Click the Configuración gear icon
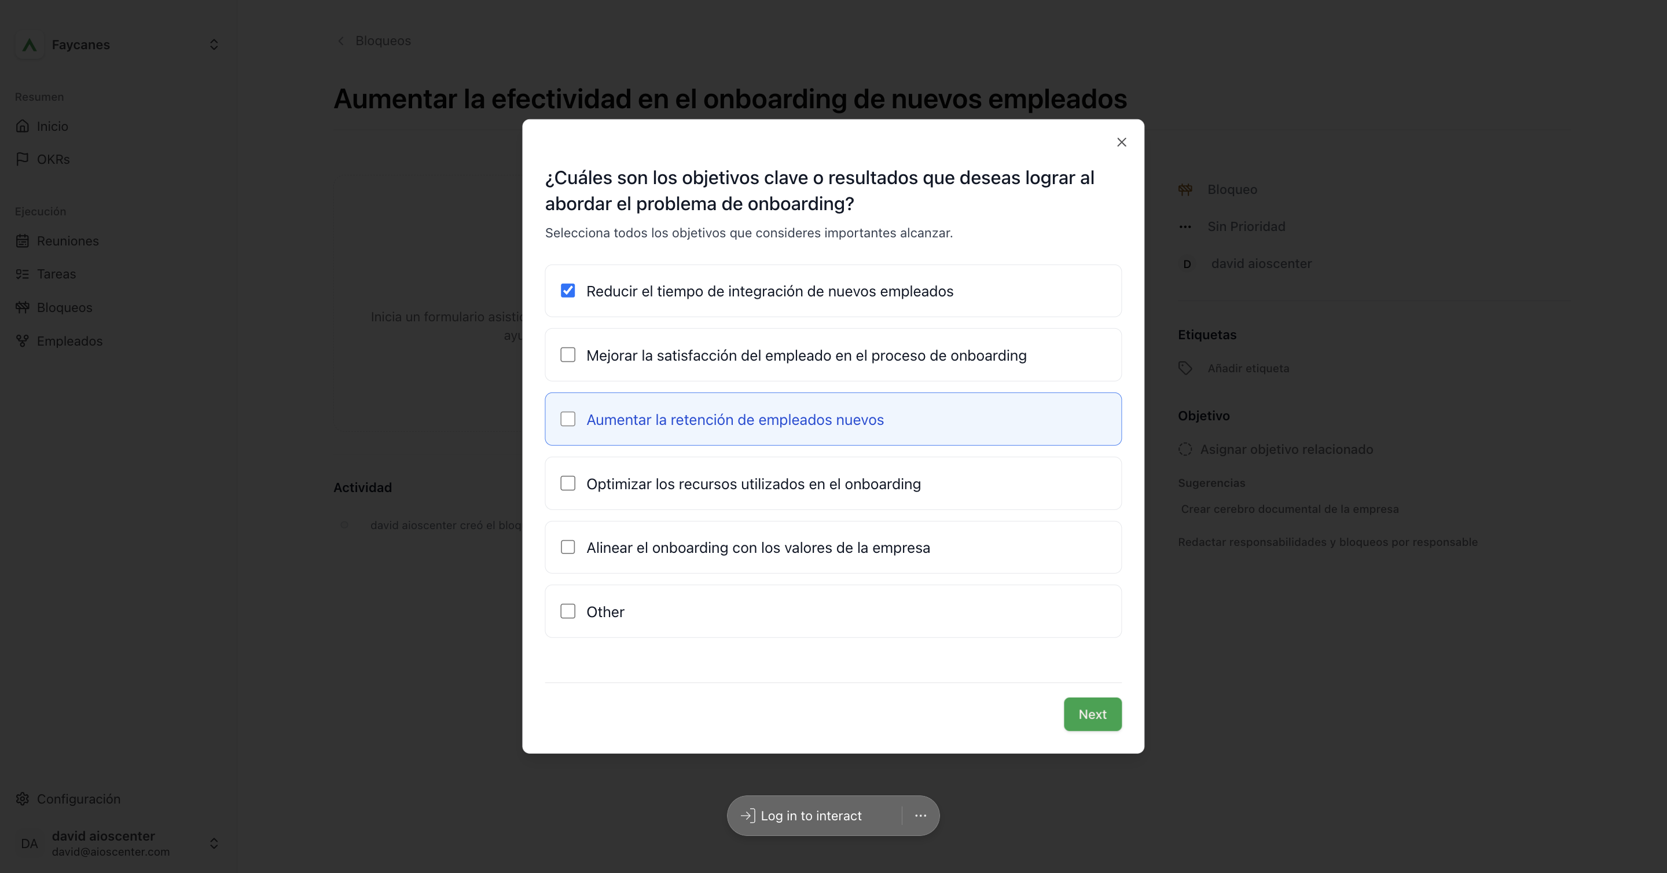Viewport: 1667px width, 873px height. click(23, 798)
